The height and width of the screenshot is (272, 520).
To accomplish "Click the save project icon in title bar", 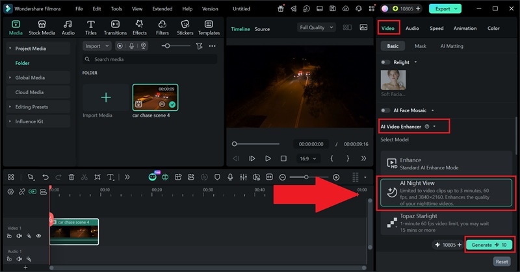I will 332,8.
